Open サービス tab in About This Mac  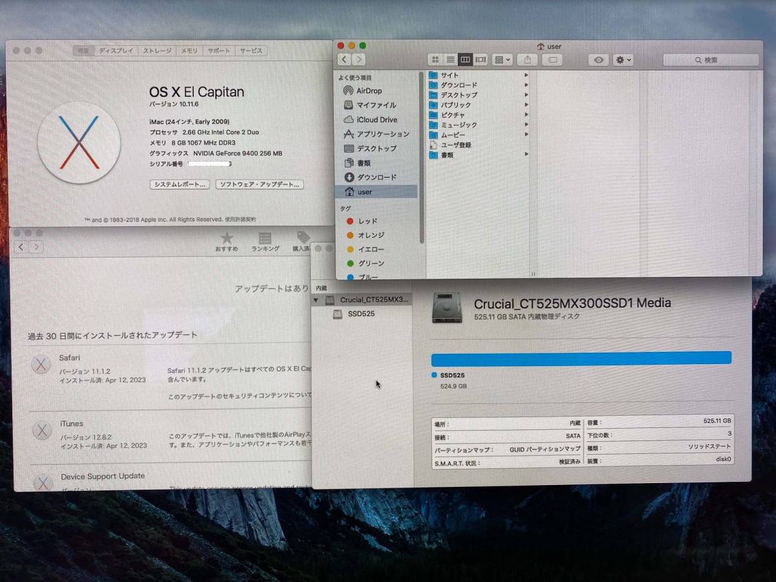[250, 50]
